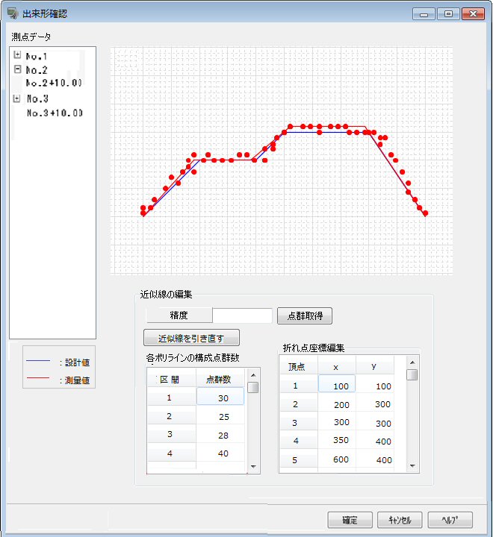Image resolution: width=493 pixels, height=537 pixels.
Task: Click the ヘルプ button
Action: click(x=450, y=520)
